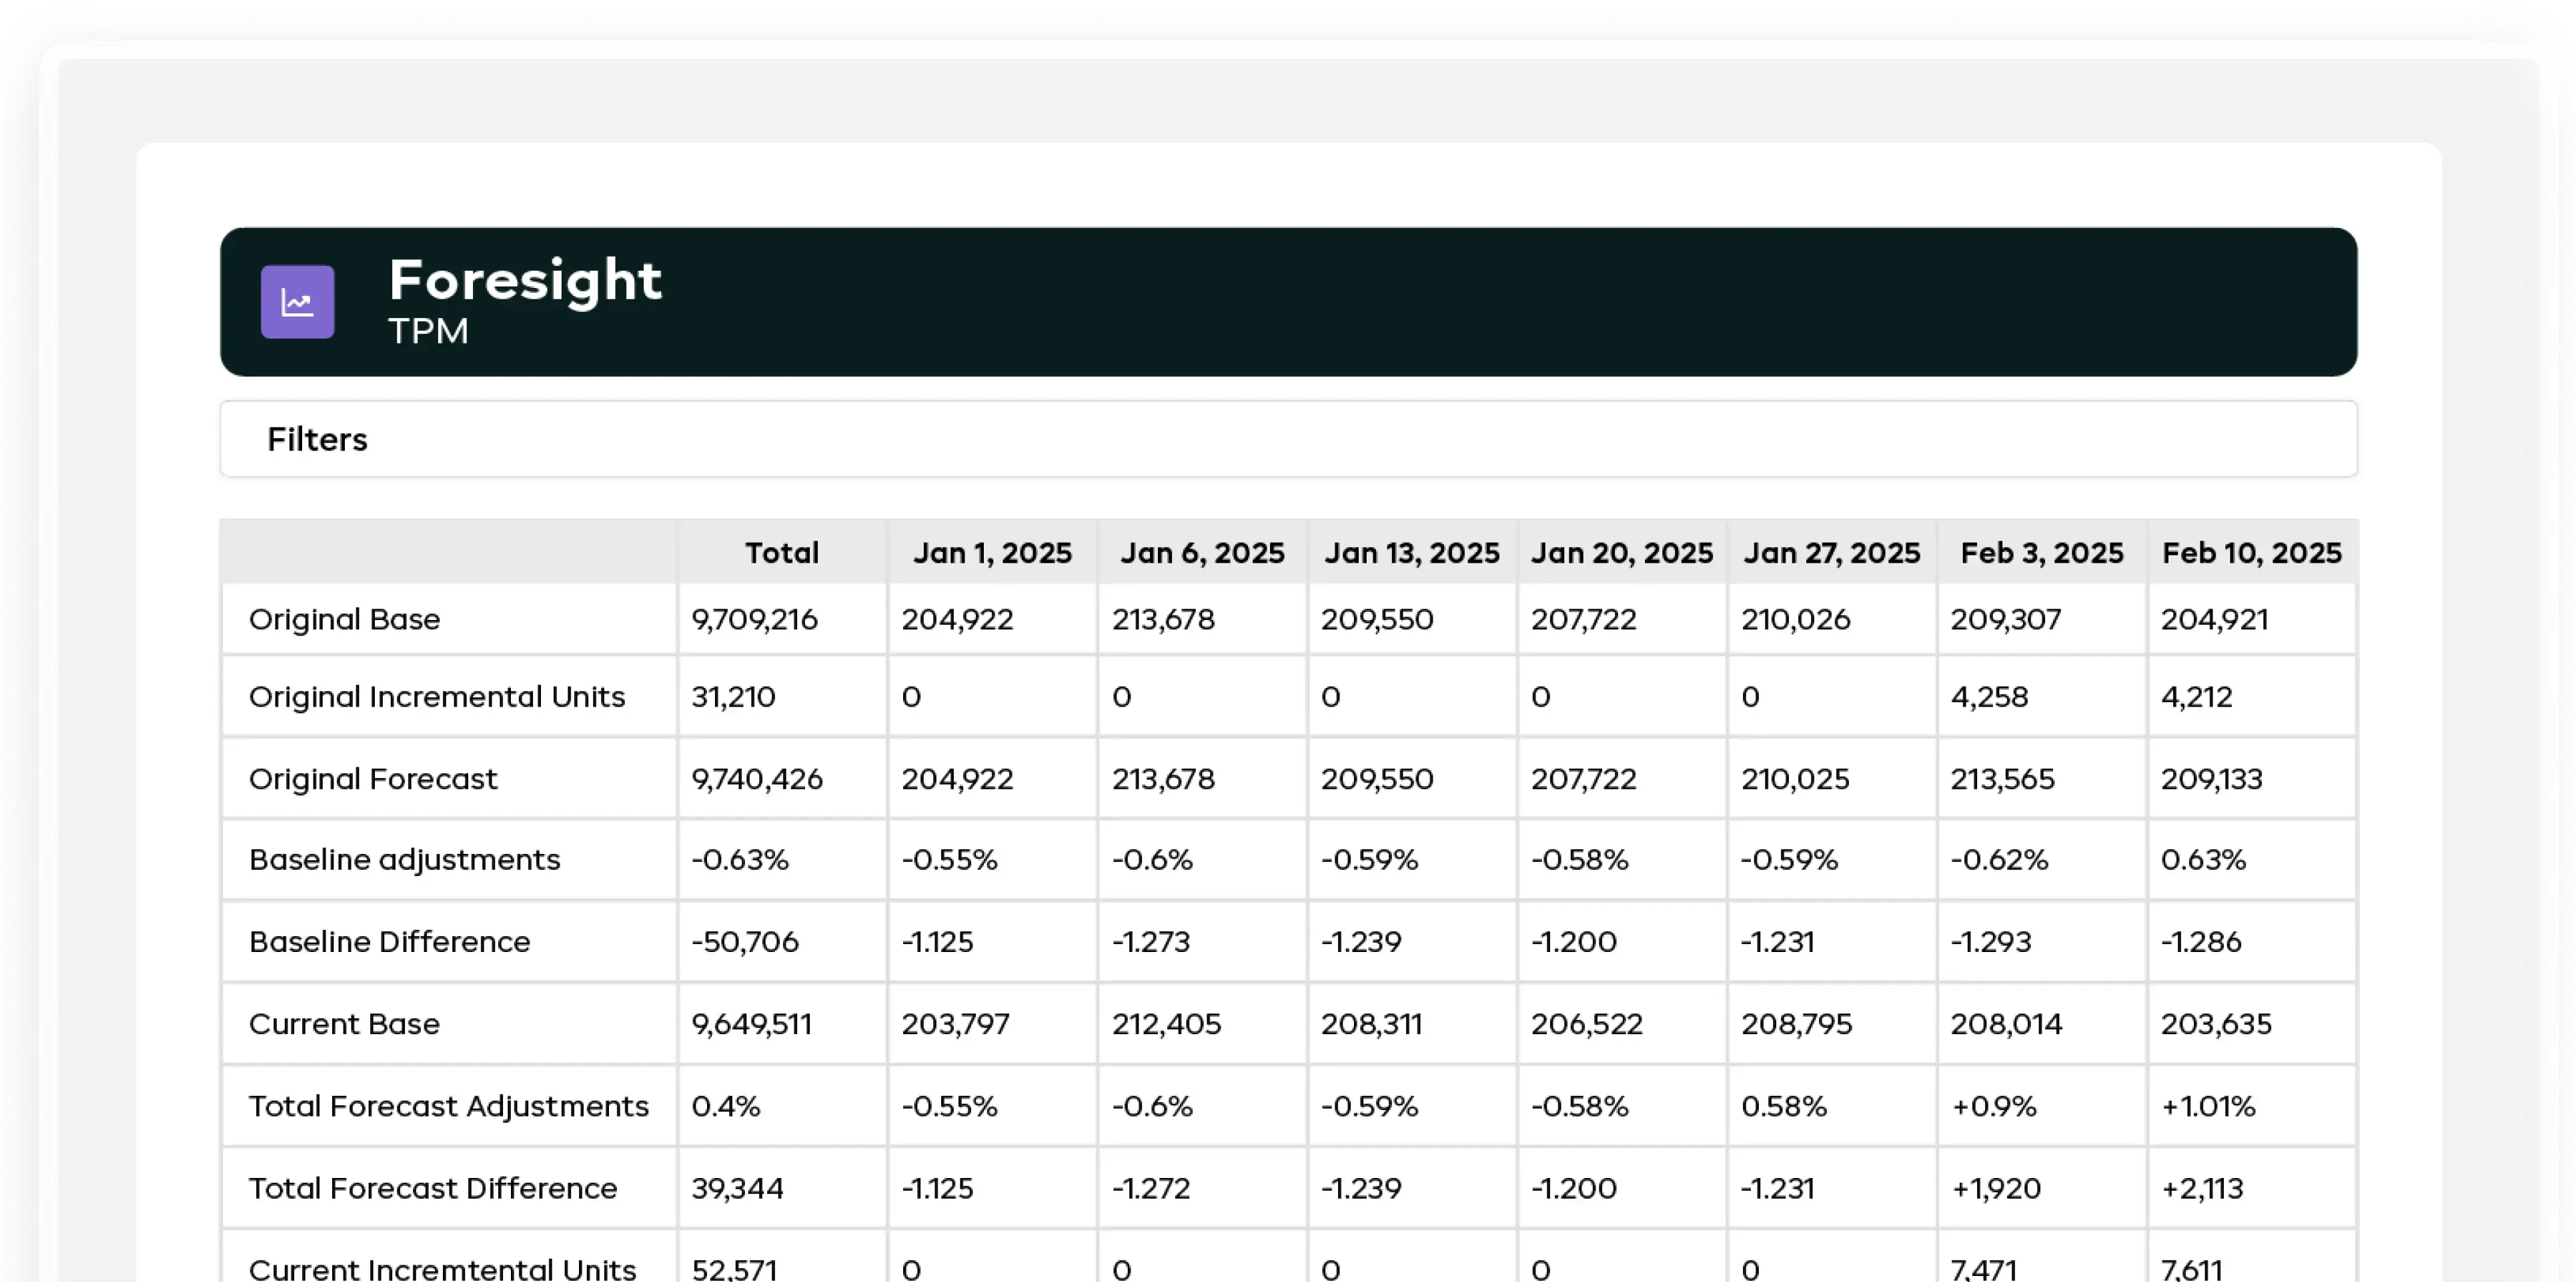Click the Current Incremtental Units row label

click(442, 1269)
